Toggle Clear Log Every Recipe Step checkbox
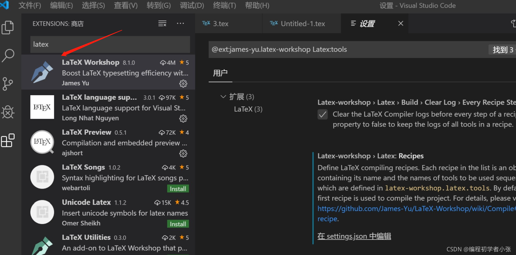 322,114
